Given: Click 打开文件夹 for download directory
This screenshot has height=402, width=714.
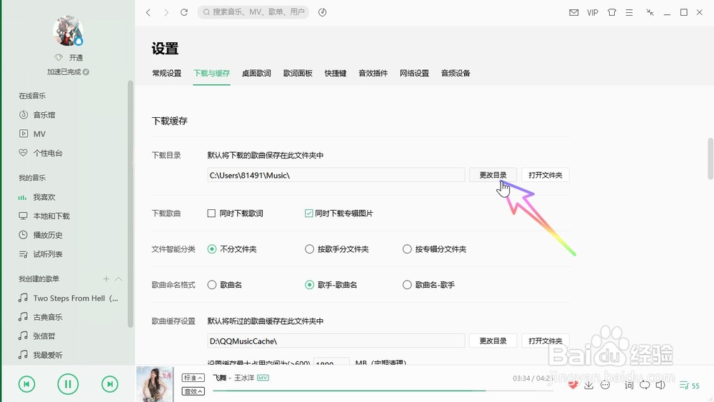Looking at the screenshot, I should pyautogui.click(x=545, y=175).
